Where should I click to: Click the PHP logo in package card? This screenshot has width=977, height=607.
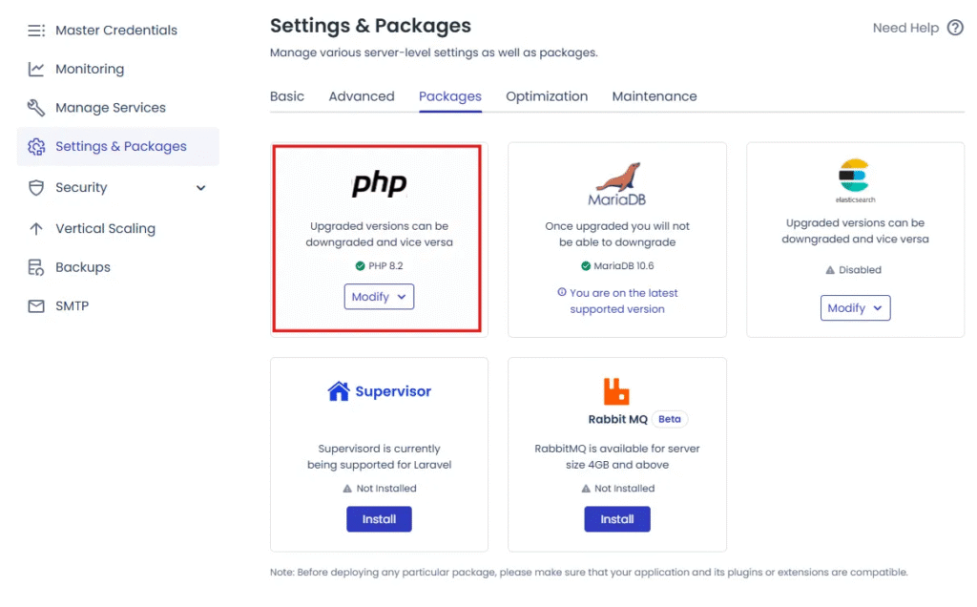pos(379,184)
